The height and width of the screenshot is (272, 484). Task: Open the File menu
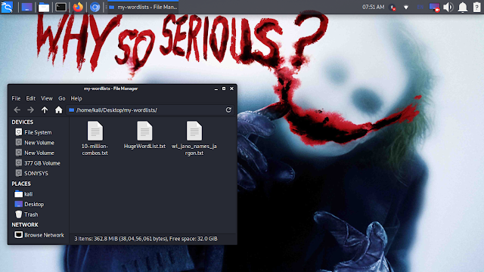pos(16,98)
